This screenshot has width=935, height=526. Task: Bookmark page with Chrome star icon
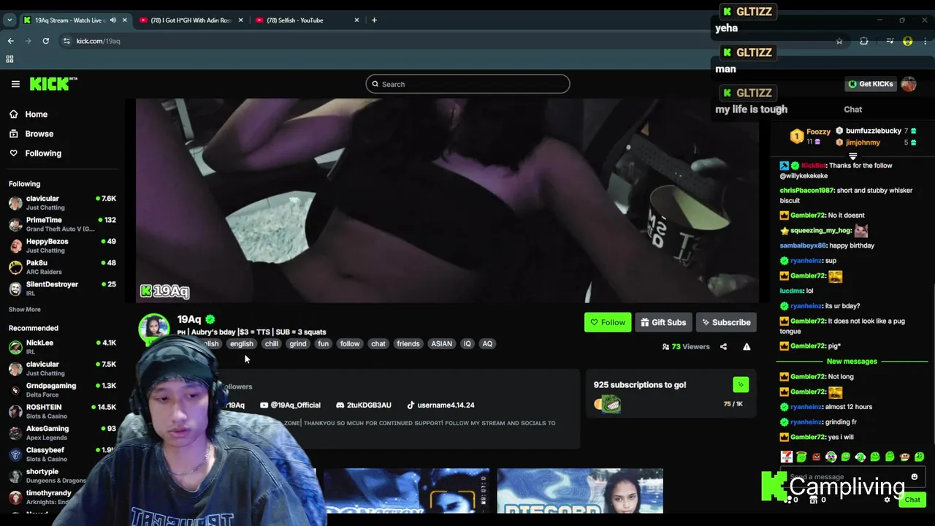click(x=839, y=41)
